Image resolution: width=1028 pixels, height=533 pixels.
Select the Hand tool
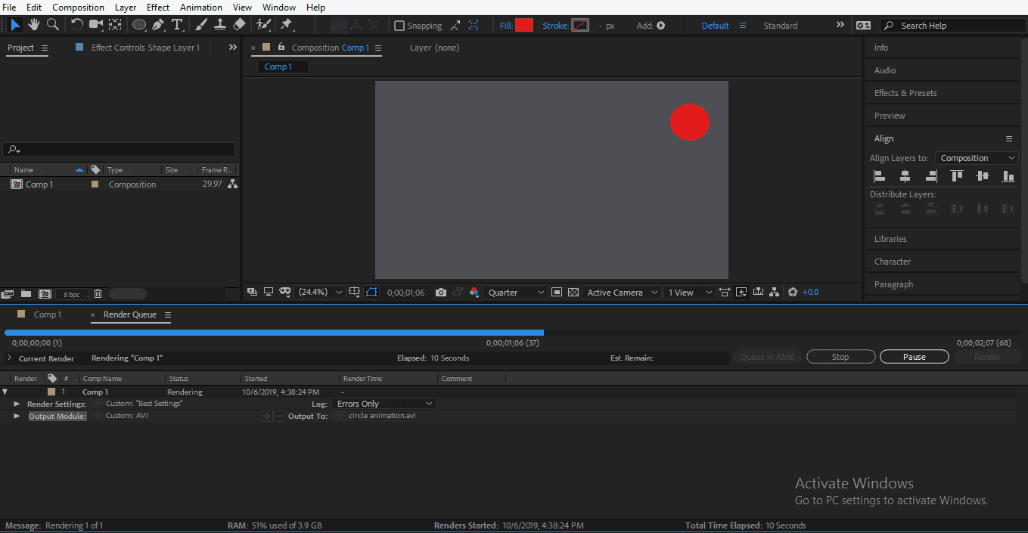tap(34, 25)
